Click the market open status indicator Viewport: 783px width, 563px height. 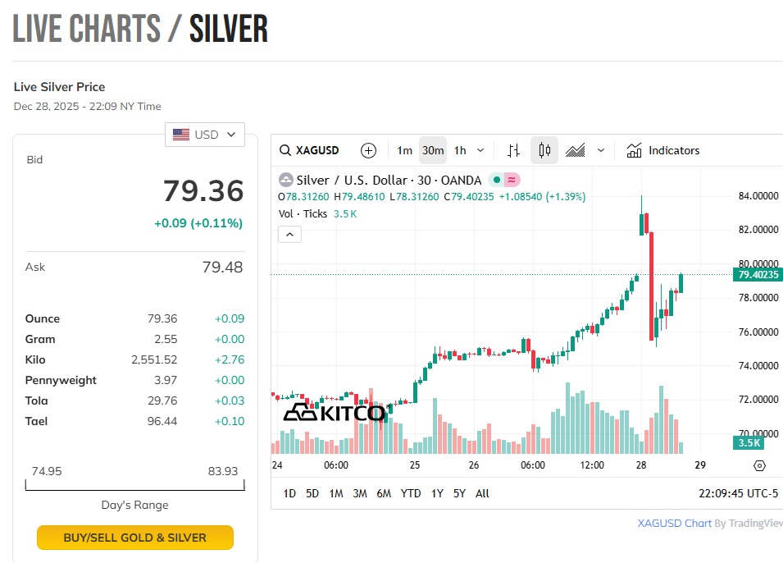pos(497,180)
